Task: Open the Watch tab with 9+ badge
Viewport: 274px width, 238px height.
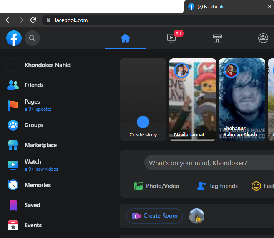Action: [171, 38]
